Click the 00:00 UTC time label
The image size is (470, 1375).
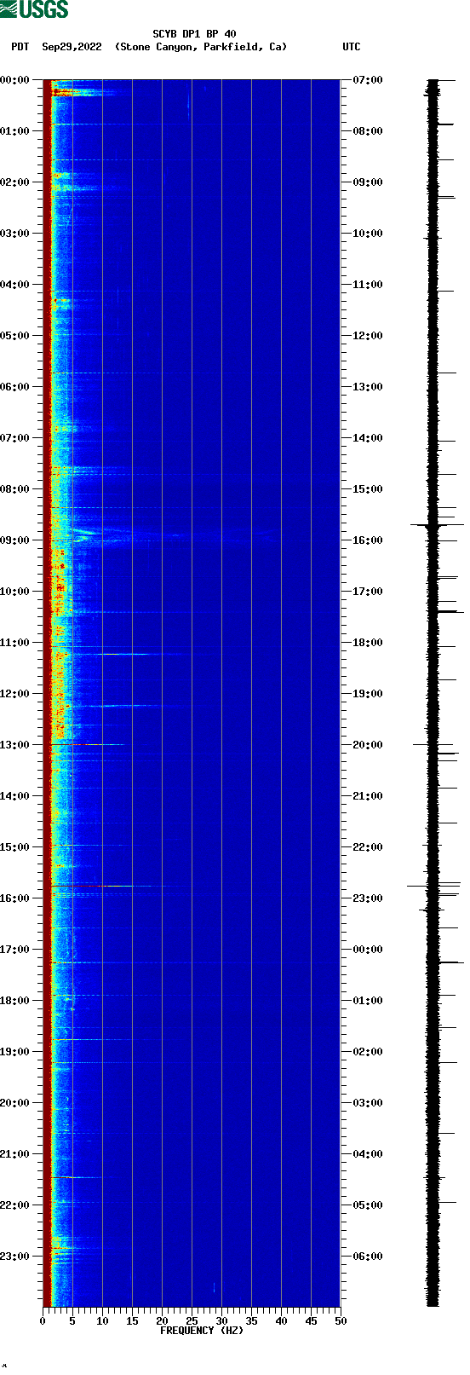click(x=368, y=950)
